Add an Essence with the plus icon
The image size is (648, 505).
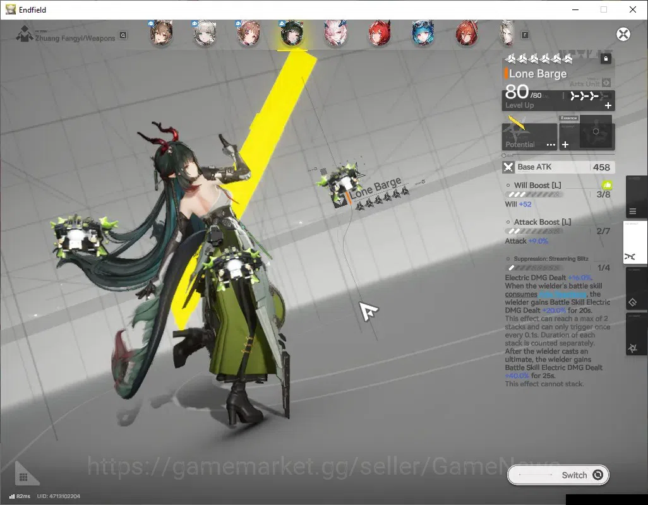(x=565, y=145)
